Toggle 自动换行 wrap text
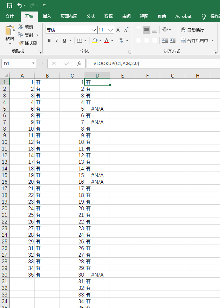Viewport: 220px width, 308px height. (192, 30)
